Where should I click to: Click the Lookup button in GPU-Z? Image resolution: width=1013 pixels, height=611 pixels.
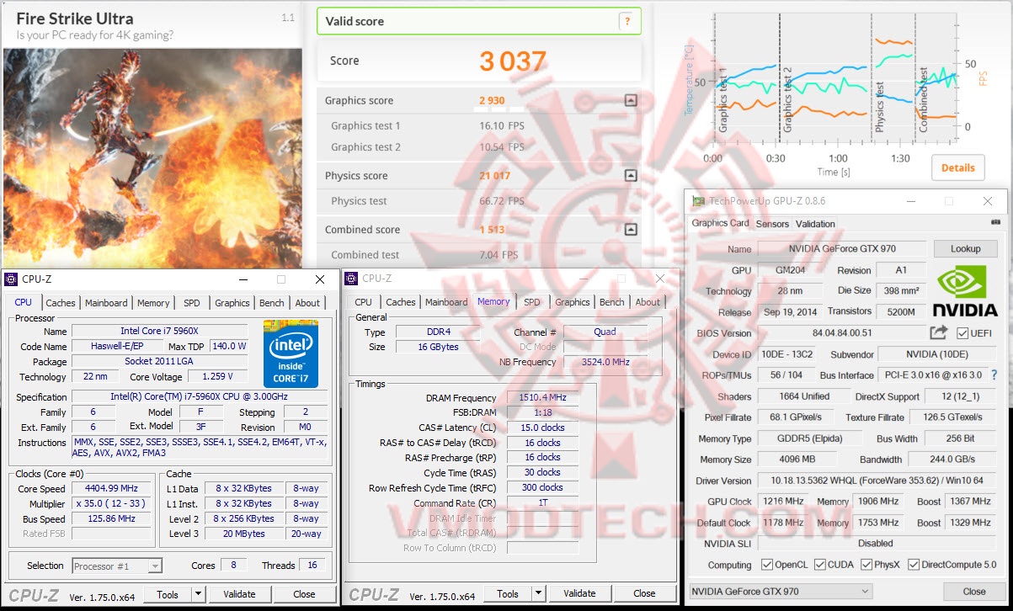966,248
